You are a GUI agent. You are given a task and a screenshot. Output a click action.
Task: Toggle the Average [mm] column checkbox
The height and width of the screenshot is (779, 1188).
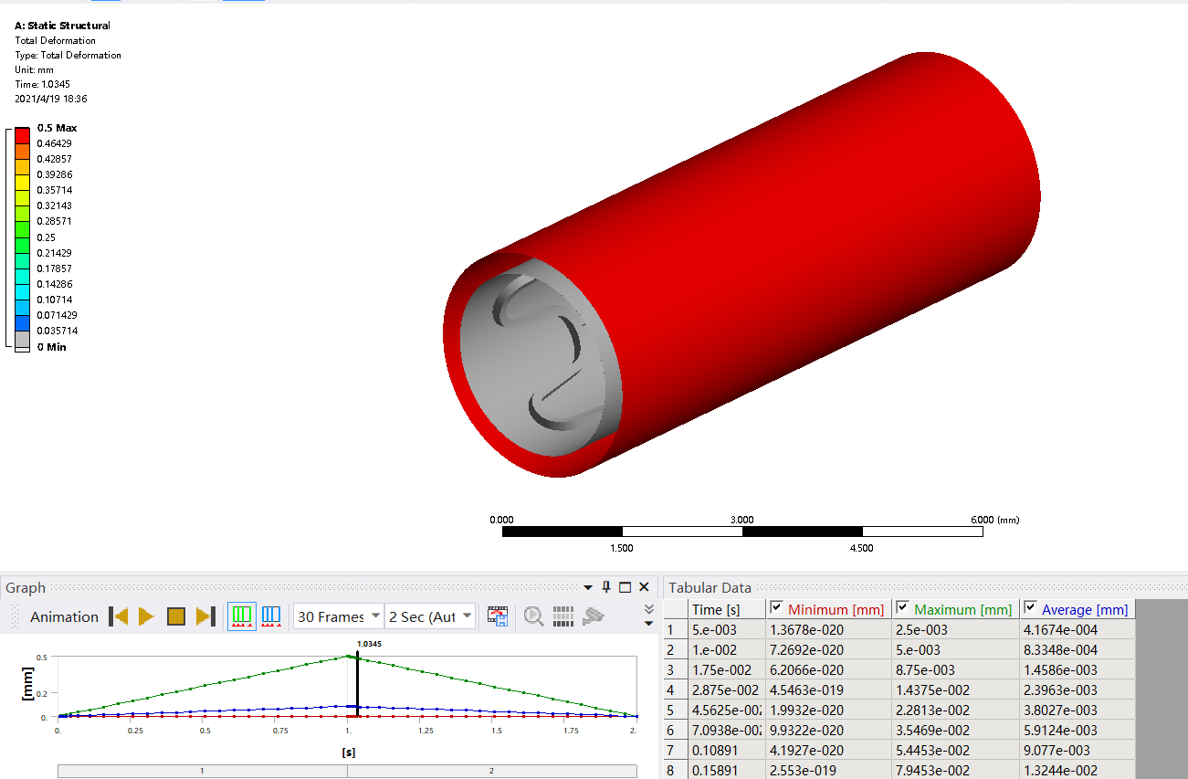pos(1031,607)
